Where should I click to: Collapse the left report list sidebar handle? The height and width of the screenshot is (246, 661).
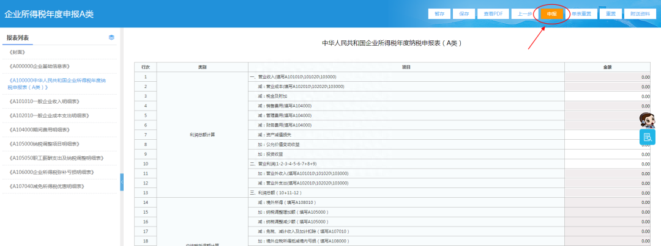tap(122, 182)
